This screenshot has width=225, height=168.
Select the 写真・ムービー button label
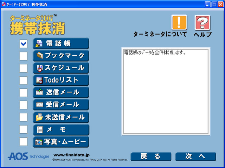(65, 141)
